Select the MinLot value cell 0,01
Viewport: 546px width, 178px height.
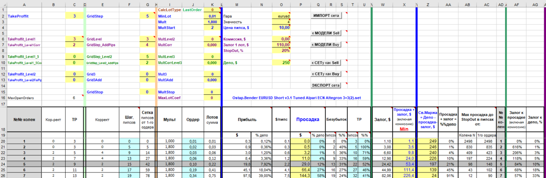(212, 16)
